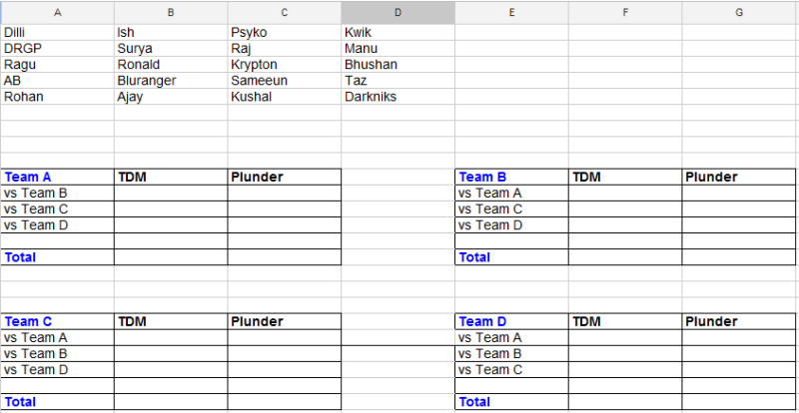The height and width of the screenshot is (413, 799).
Task: Select the column G header
Action: point(739,12)
